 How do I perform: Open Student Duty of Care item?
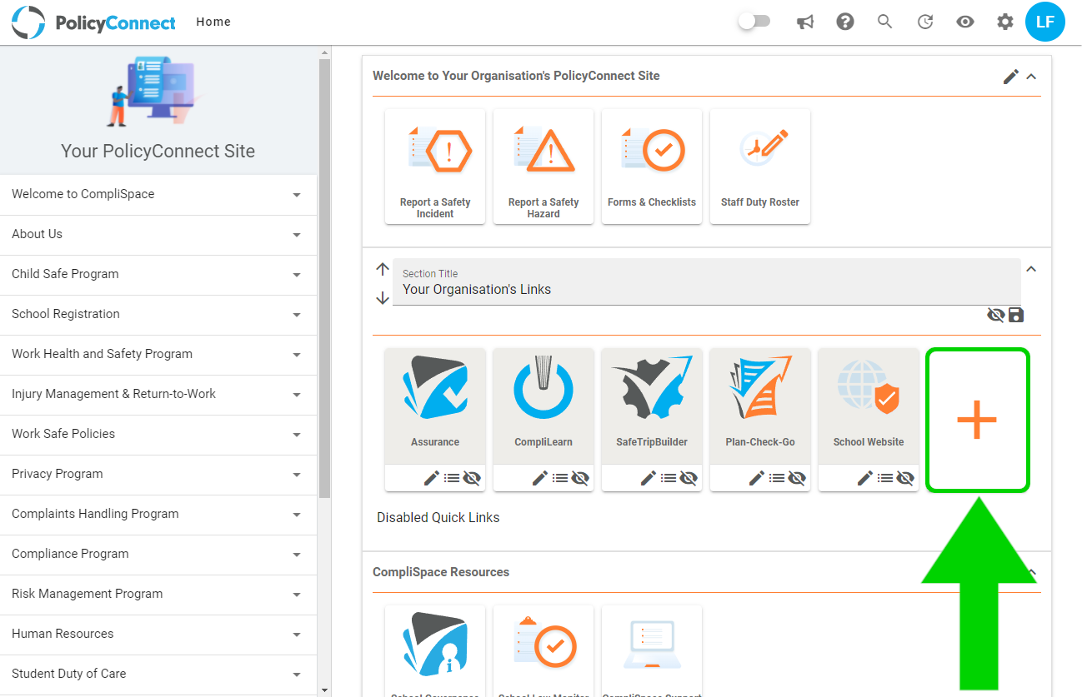[x=158, y=674]
